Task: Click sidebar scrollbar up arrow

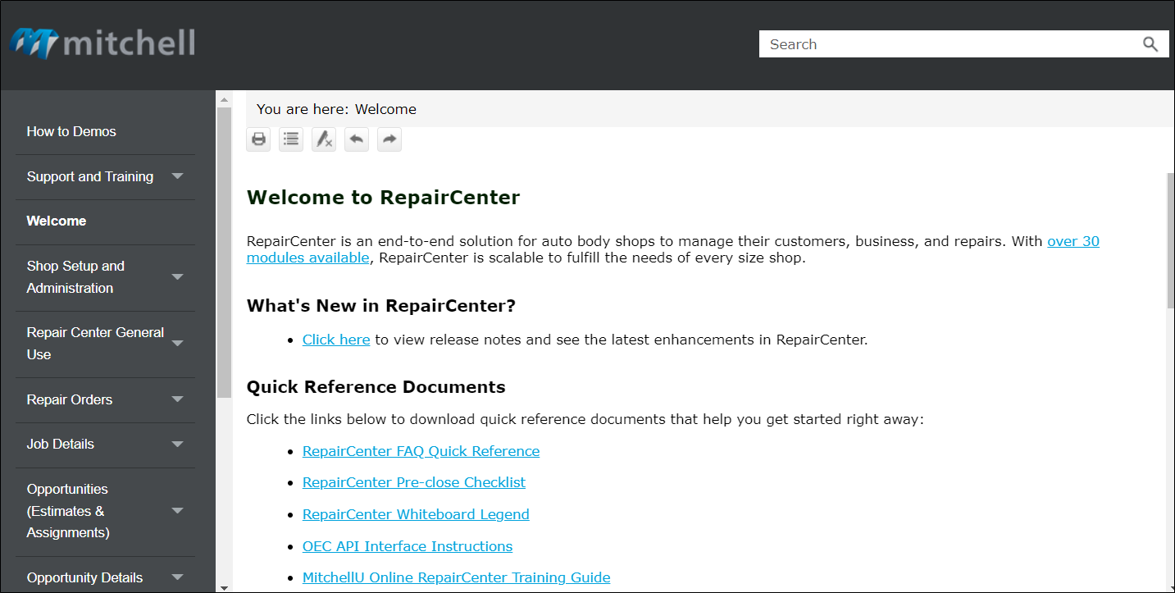Action: point(224,98)
